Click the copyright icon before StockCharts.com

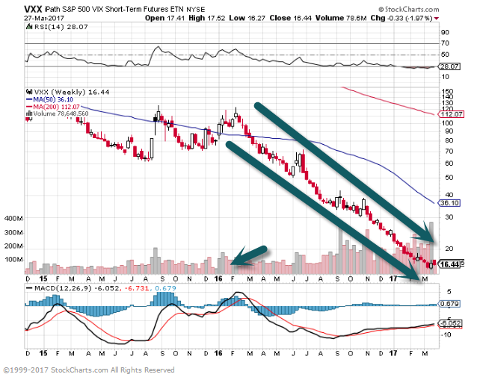pyautogui.click(x=381, y=9)
